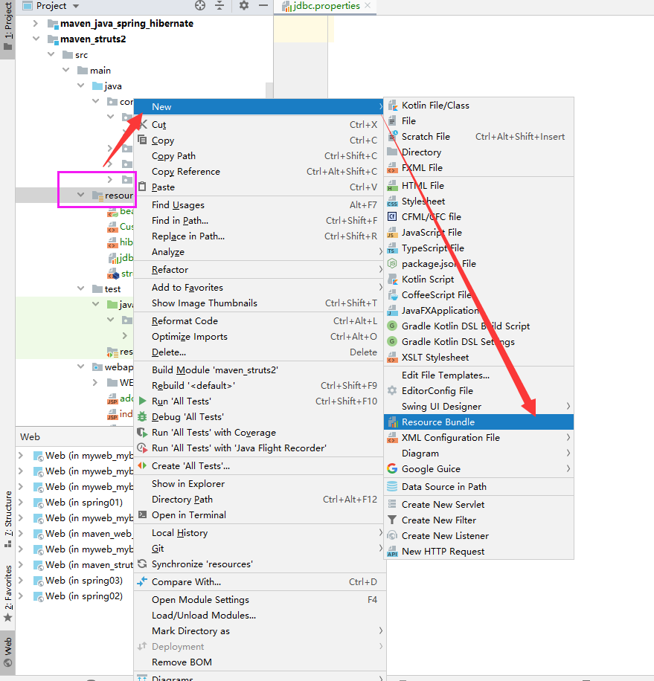Click the Run 'All Tests' green arrow icon
The width and height of the screenshot is (654, 681).
coord(142,401)
